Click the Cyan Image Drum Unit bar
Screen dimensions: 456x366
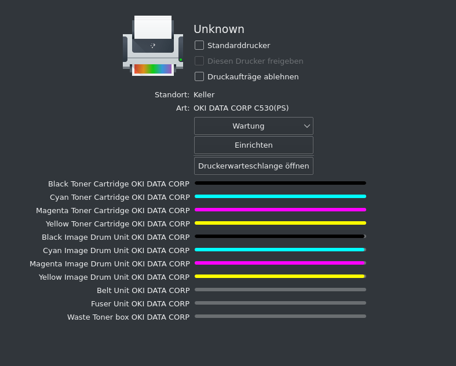point(280,250)
